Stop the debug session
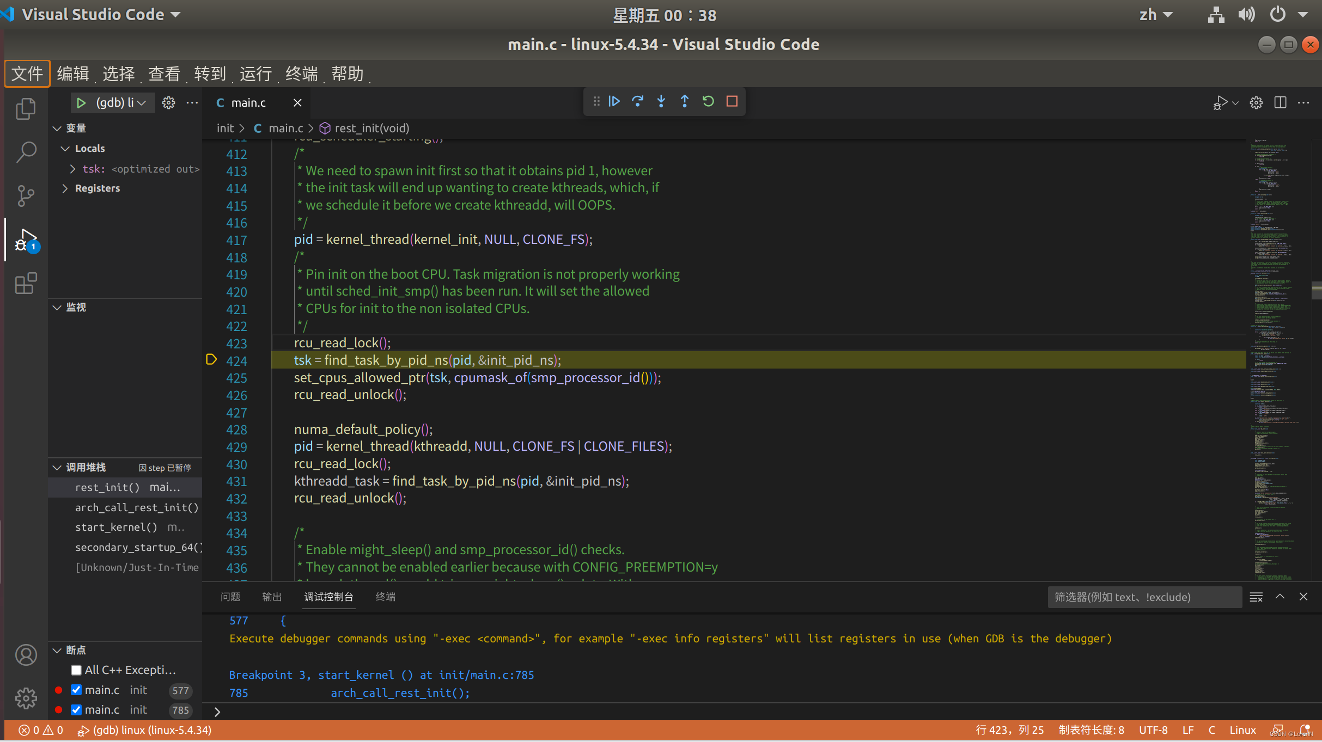The image size is (1322, 742). click(732, 101)
